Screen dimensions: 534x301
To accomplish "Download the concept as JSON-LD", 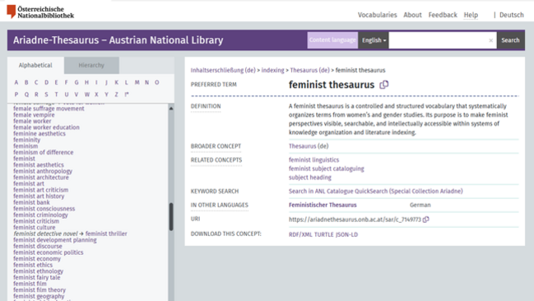I will point(346,234).
